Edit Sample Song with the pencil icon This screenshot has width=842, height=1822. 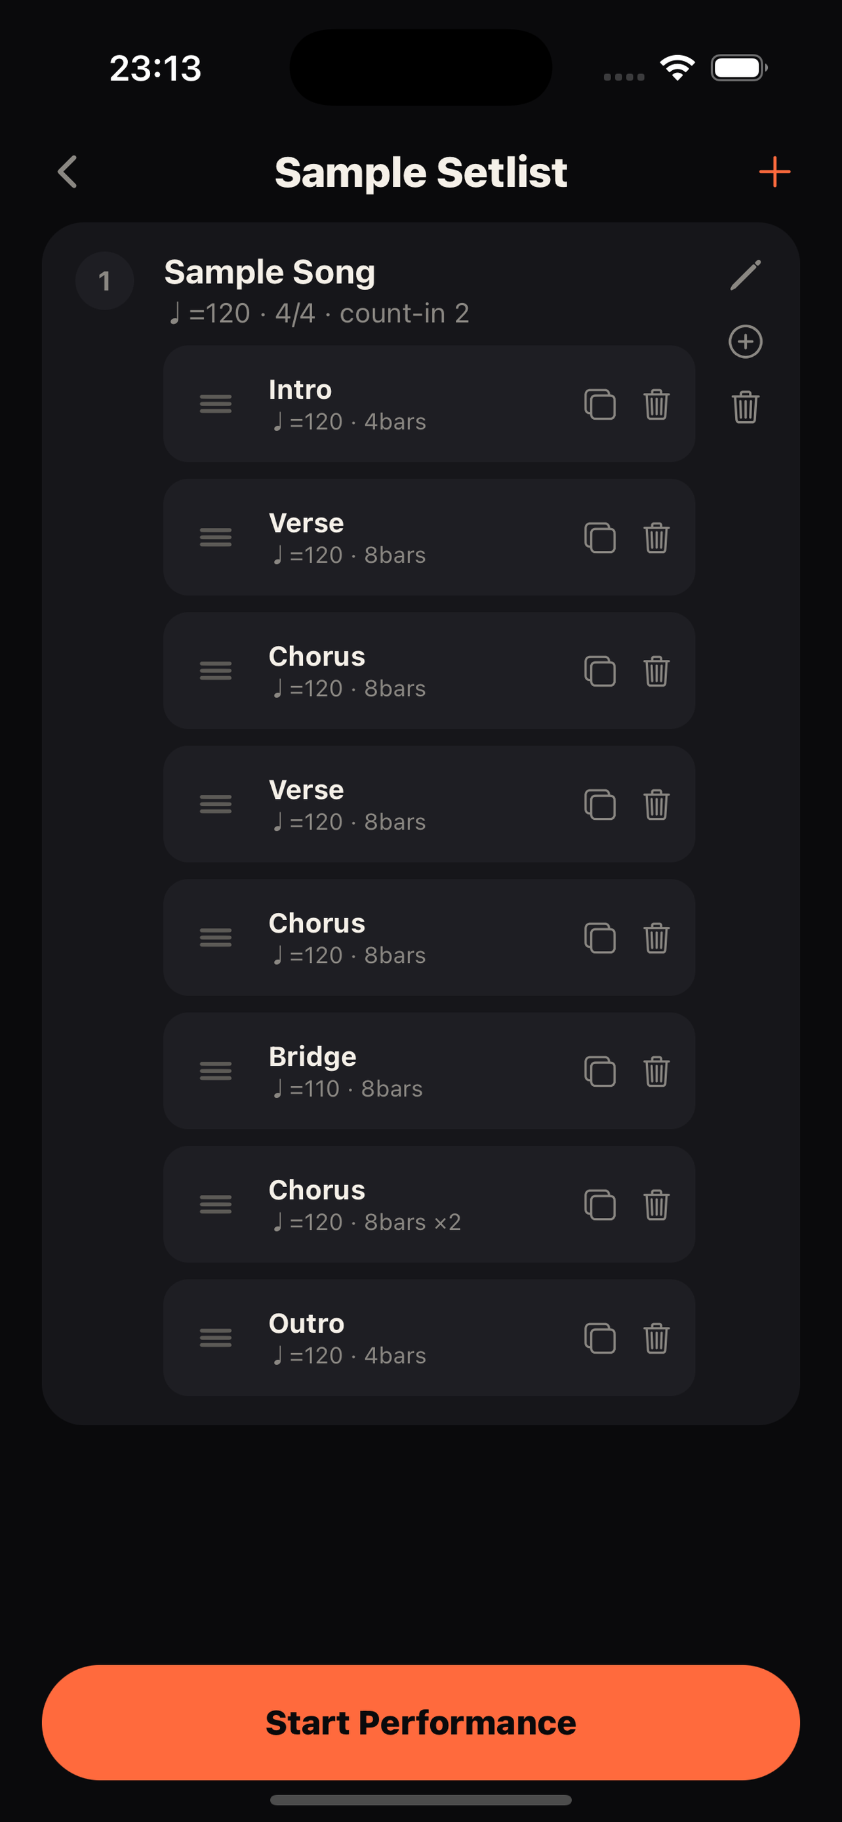tap(745, 274)
